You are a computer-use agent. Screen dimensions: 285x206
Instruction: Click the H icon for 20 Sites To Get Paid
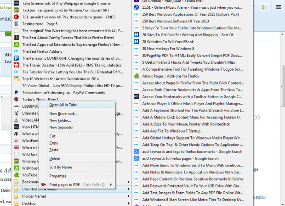click(x=137, y=35)
